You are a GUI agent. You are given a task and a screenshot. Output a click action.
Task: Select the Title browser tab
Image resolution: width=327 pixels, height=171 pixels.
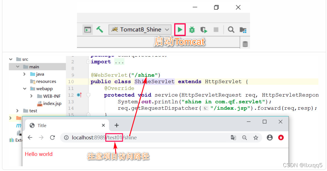tap(67, 125)
